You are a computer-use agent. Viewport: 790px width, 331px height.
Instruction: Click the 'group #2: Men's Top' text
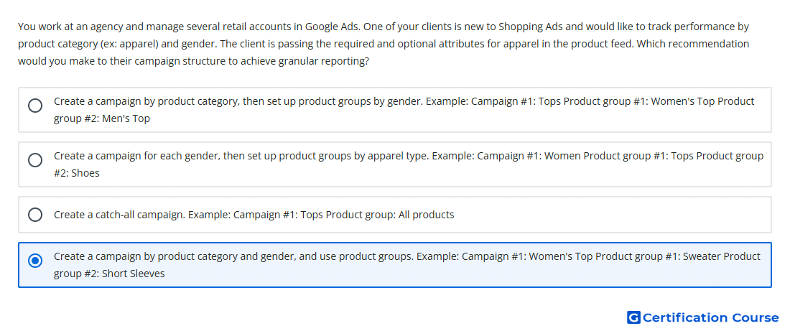tap(102, 119)
